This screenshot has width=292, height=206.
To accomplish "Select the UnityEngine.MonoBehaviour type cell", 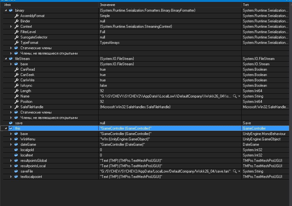I will (264, 134).
